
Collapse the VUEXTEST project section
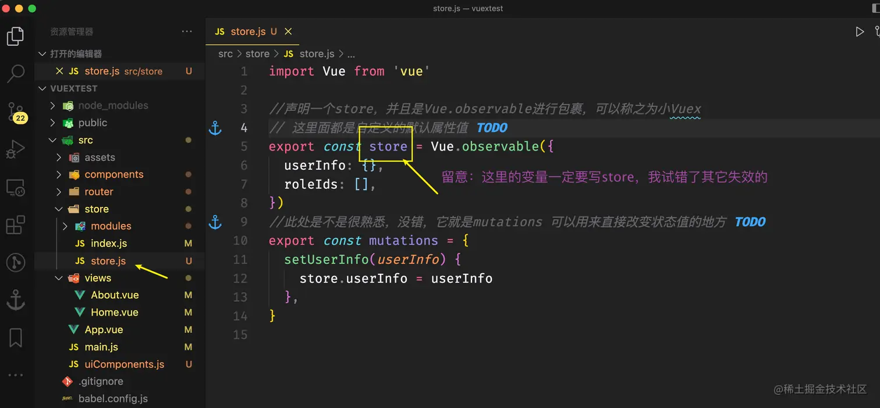pyautogui.click(x=42, y=88)
